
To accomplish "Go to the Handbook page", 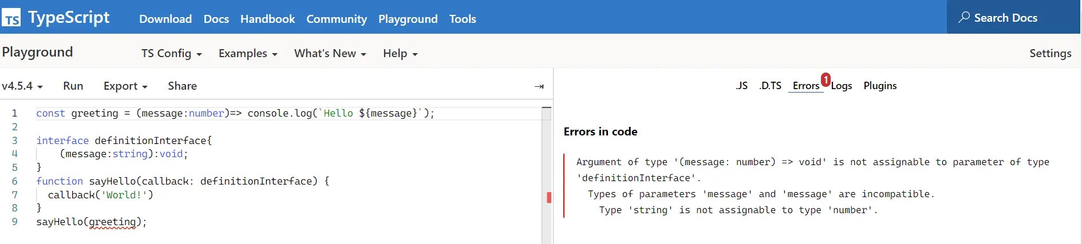I will point(267,19).
